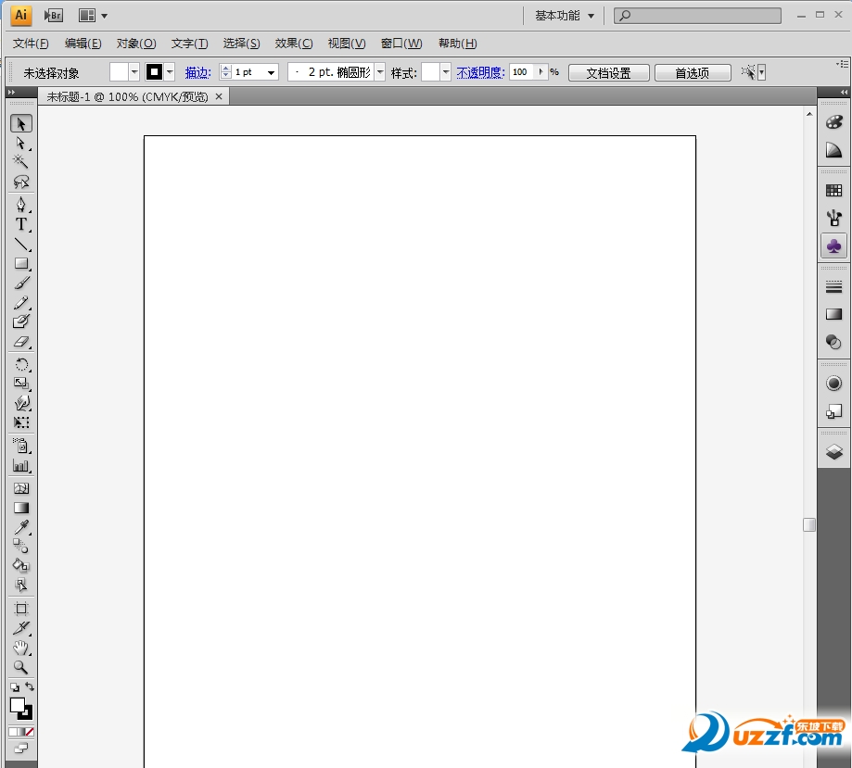Select the Slice tool
852x768 pixels.
pyautogui.click(x=21, y=628)
